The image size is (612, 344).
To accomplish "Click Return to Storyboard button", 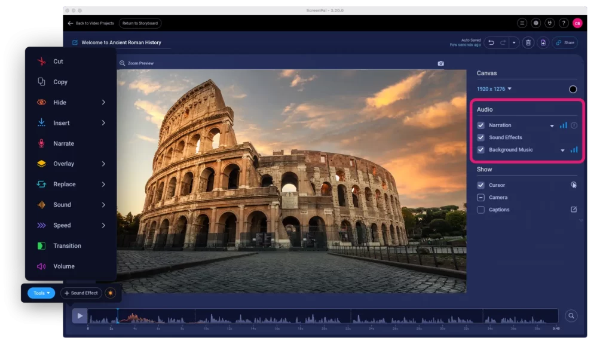I will [x=140, y=23].
